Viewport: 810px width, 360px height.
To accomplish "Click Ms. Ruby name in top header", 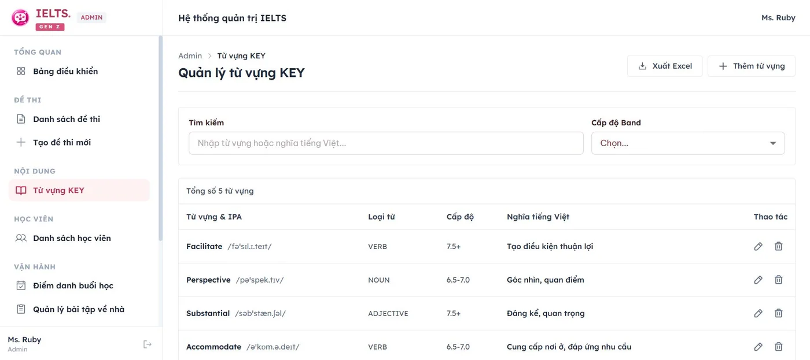I will pos(778,18).
